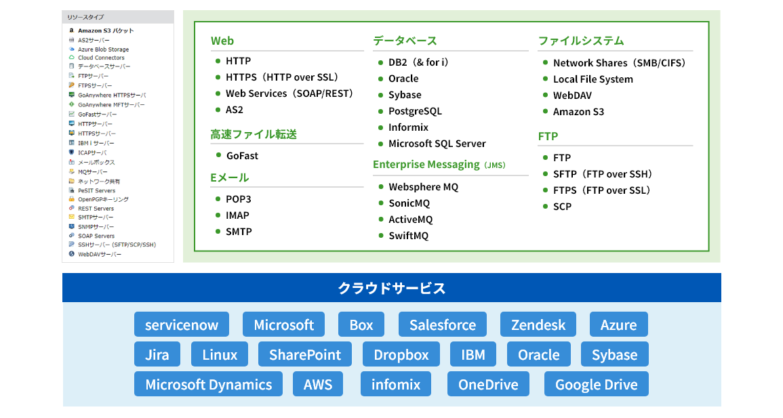Click the SNMPサーバー icon
The image size is (783, 418).
coord(71,226)
